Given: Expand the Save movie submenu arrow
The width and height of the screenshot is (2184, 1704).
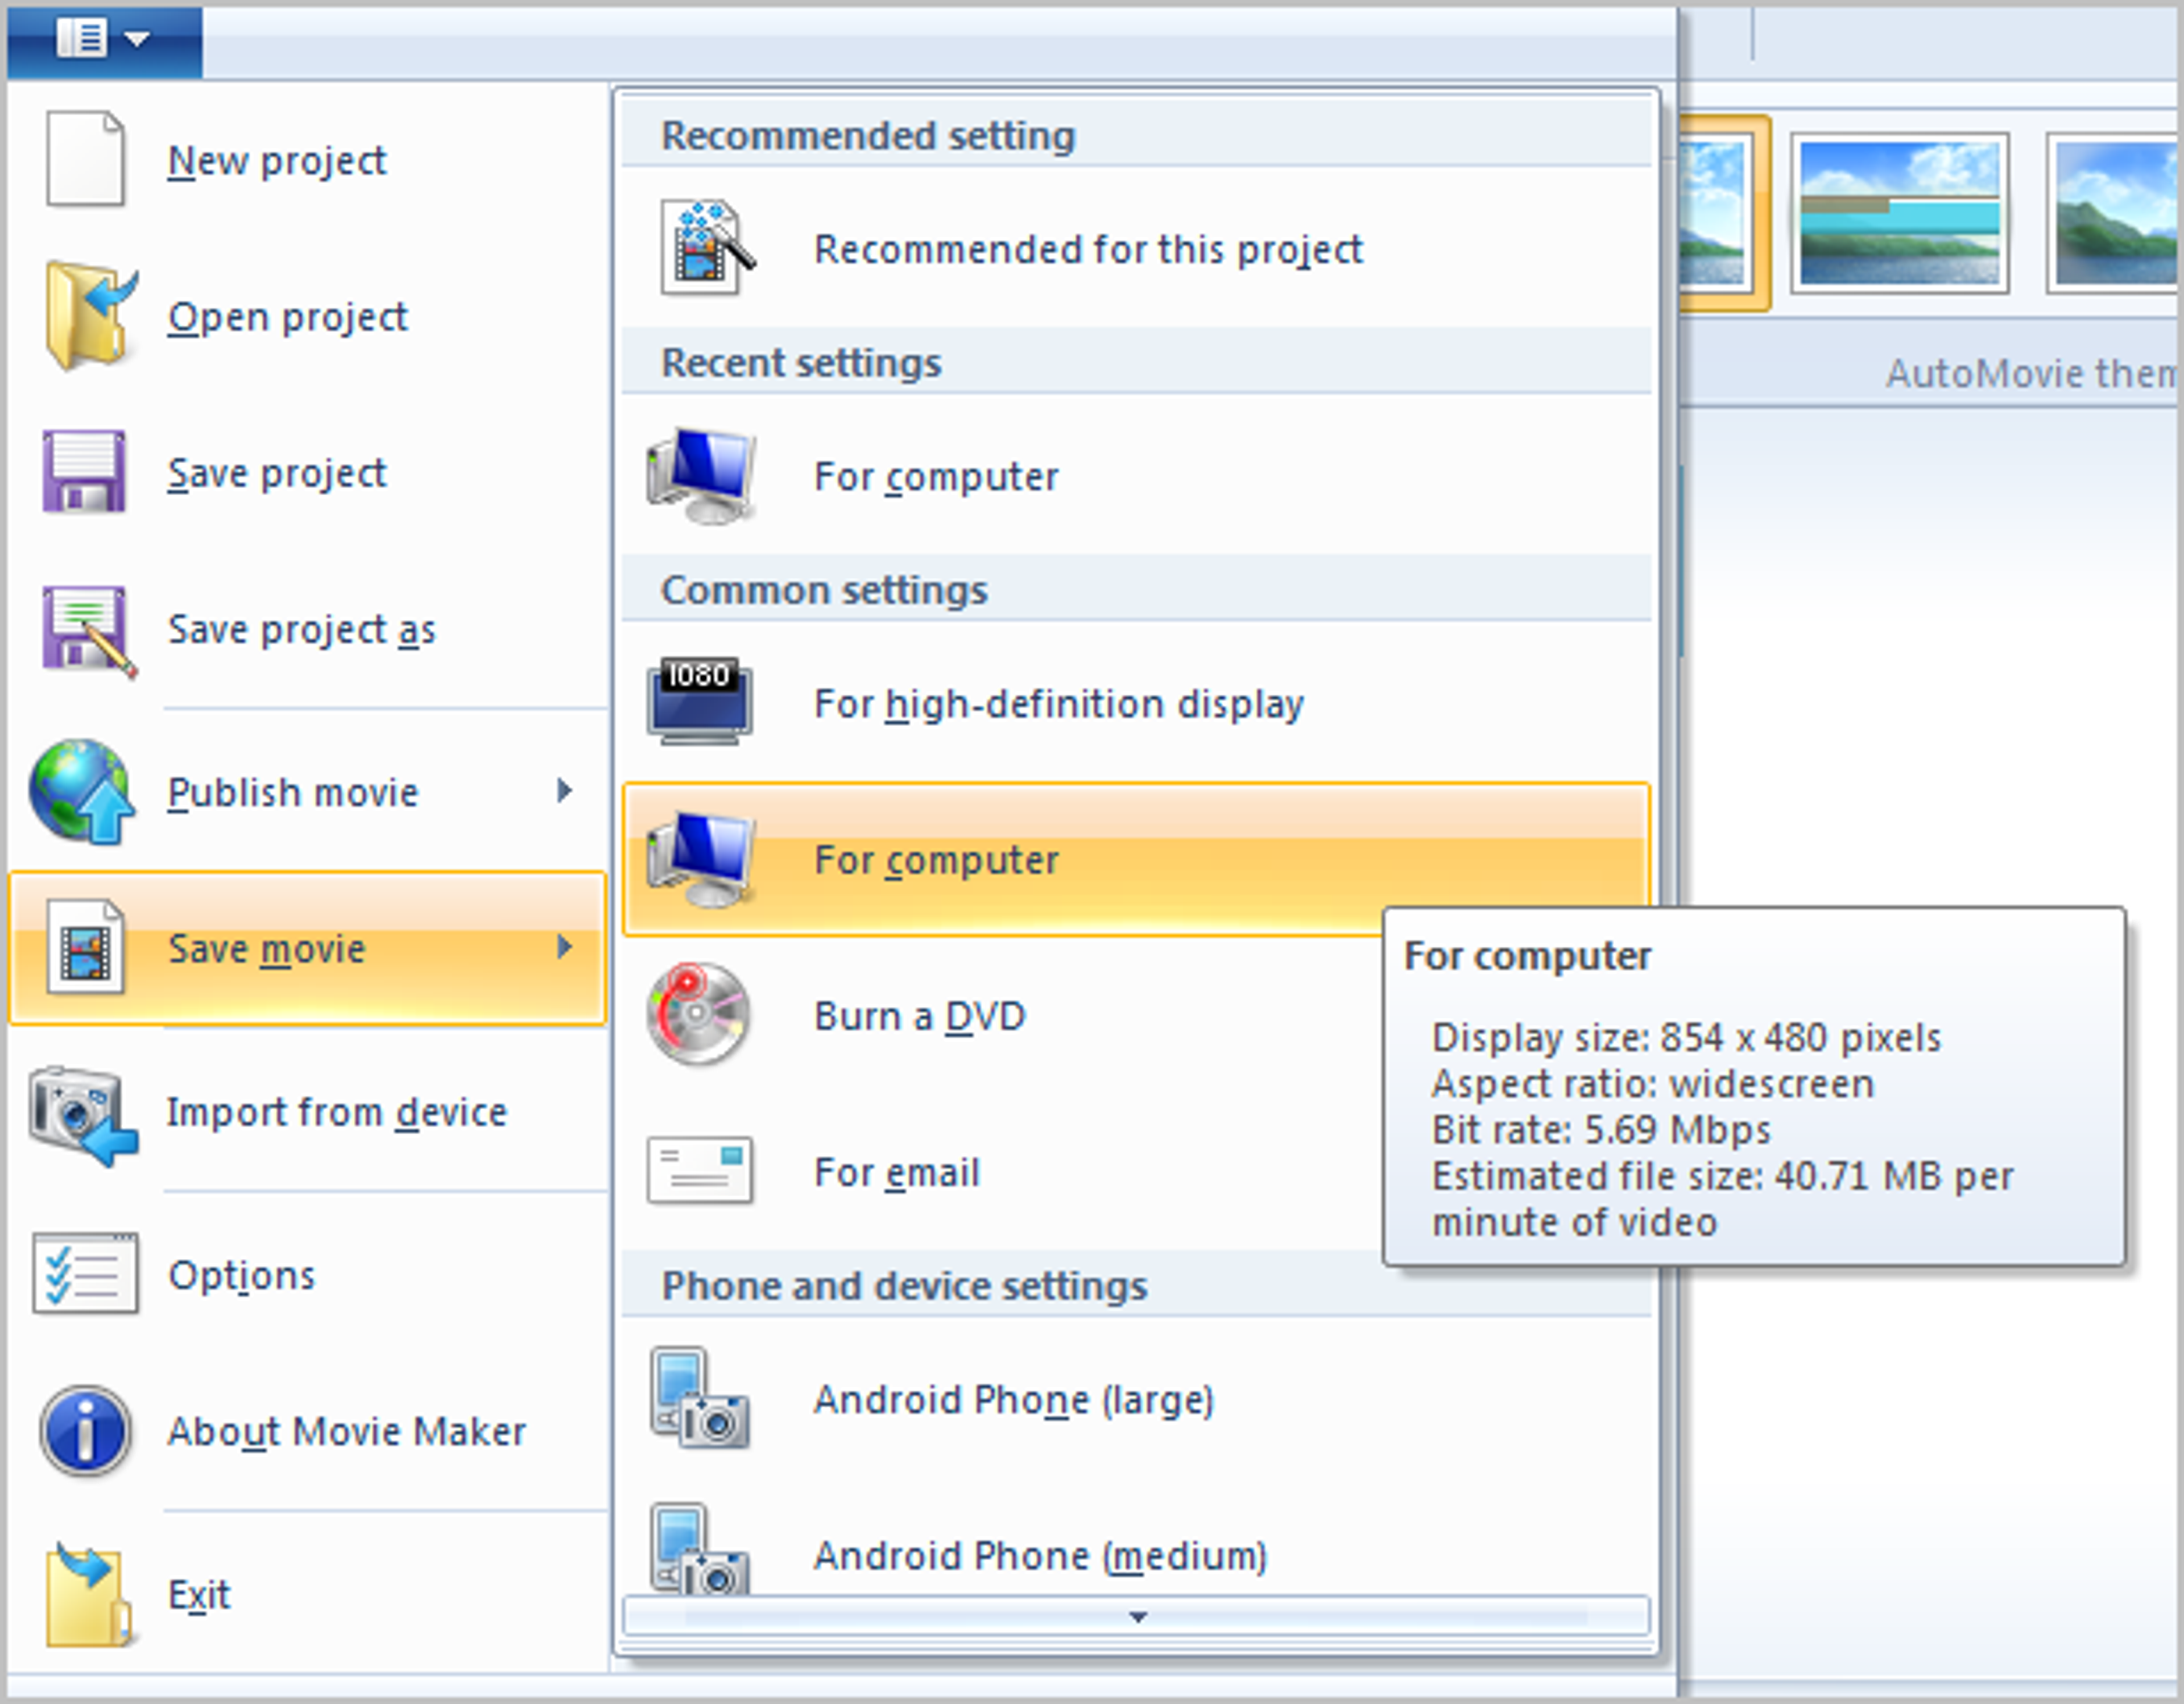Looking at the screenshot, I should (x=565, y=947).
